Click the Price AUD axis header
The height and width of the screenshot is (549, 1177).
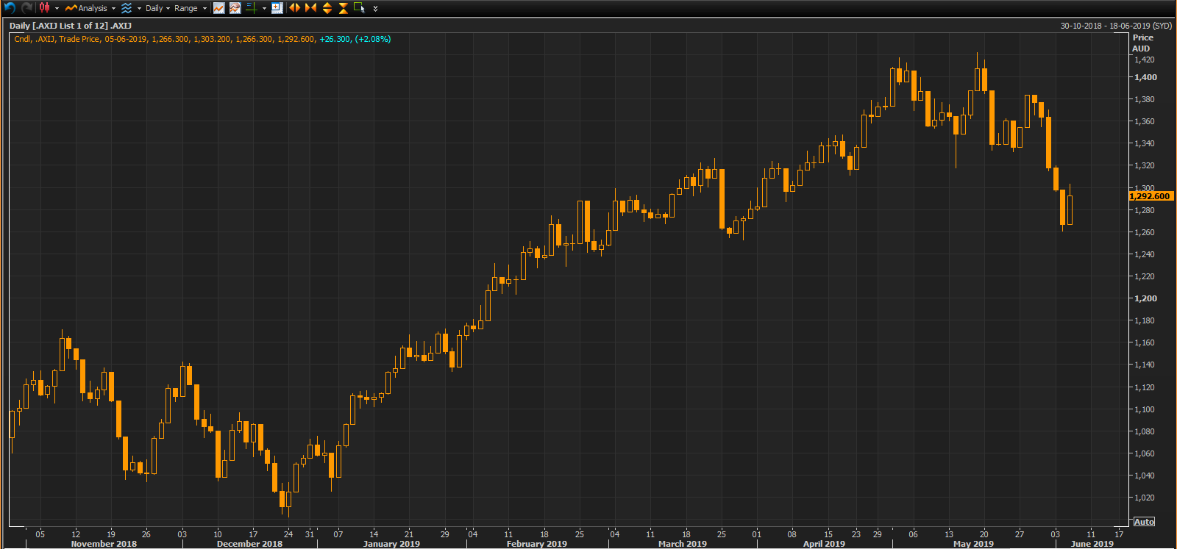point(1142,43)
